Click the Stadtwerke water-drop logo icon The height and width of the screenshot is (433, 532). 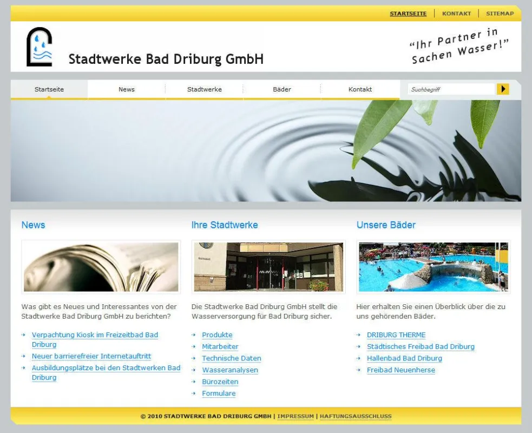(40, 47)
